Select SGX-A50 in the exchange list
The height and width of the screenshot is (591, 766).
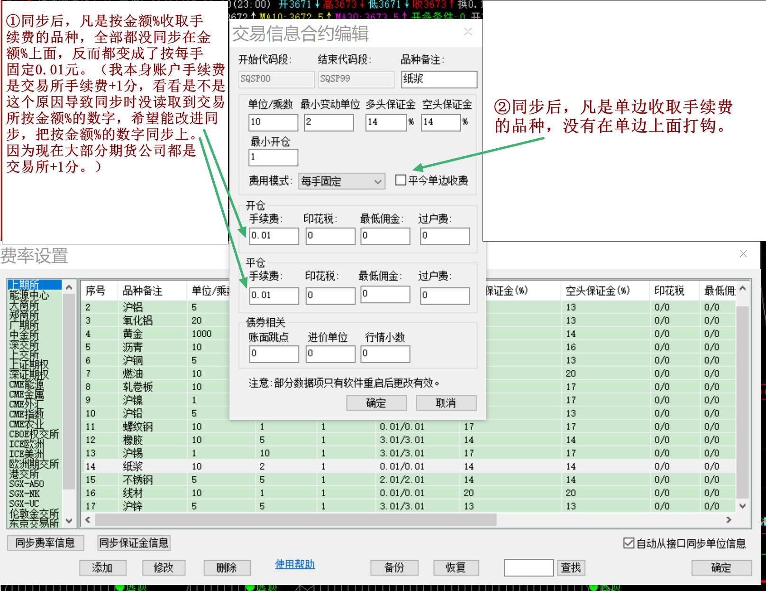[35, 484]
